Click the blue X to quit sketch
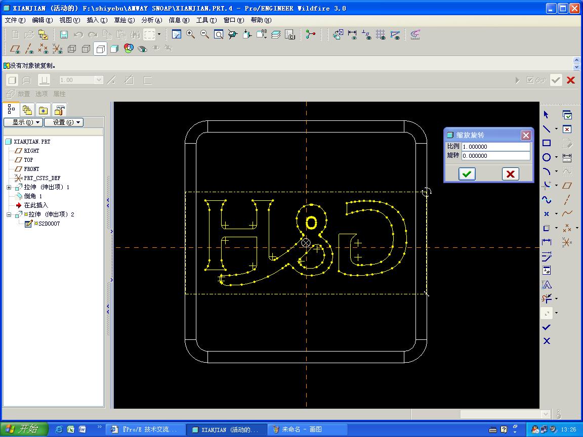The image size is (583, 437). pyautogui.click(x=546, y=341)
